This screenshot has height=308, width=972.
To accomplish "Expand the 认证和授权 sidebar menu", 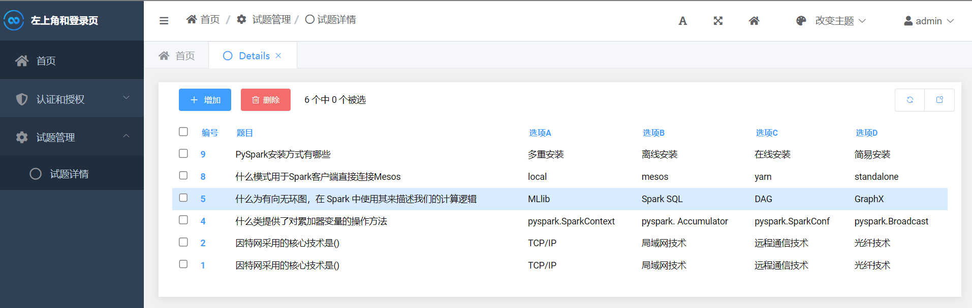I will [72, 99].
